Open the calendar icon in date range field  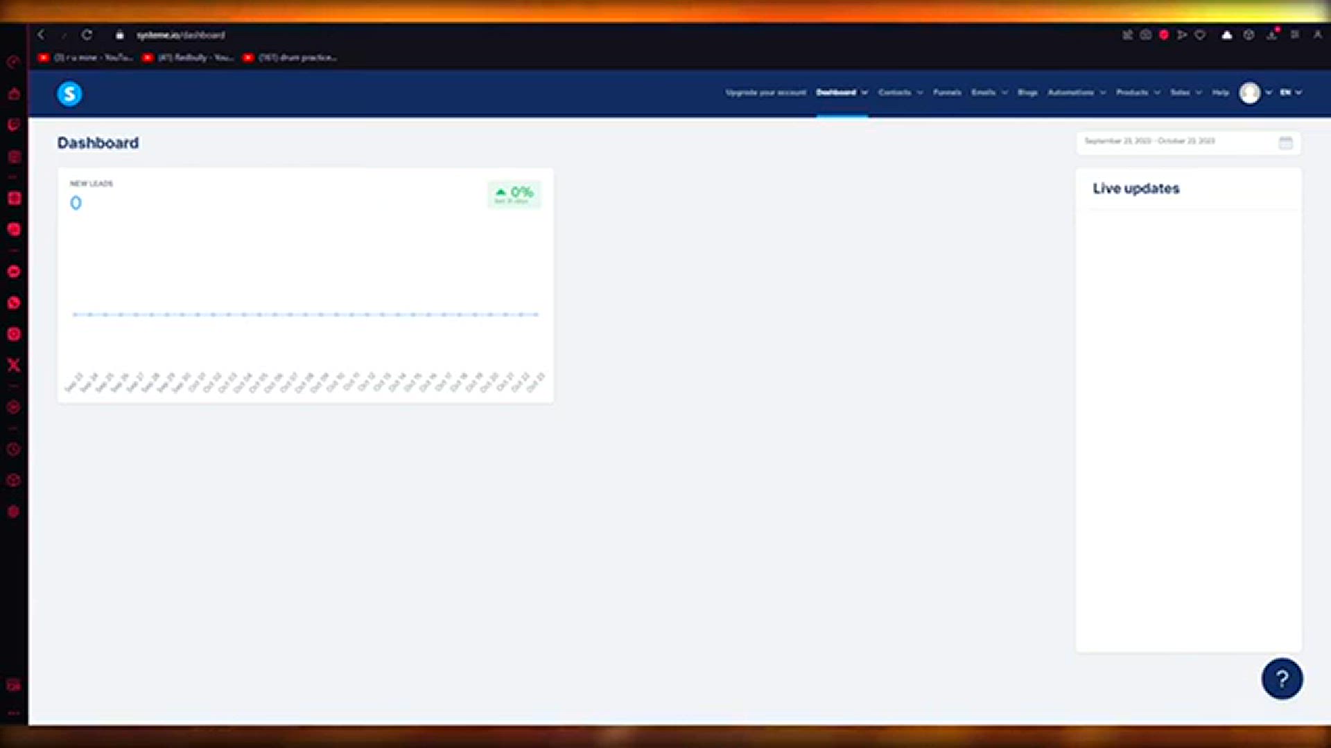tap(1285, 143)
